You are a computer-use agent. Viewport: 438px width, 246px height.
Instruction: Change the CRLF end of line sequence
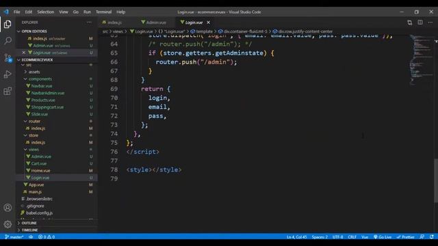coord(352,237)
